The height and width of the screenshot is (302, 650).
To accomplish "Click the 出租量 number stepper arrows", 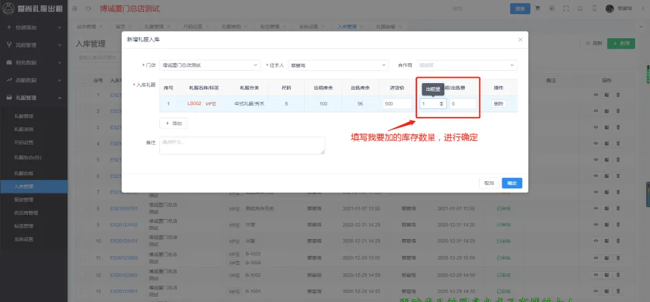I will tap(442, 103).
